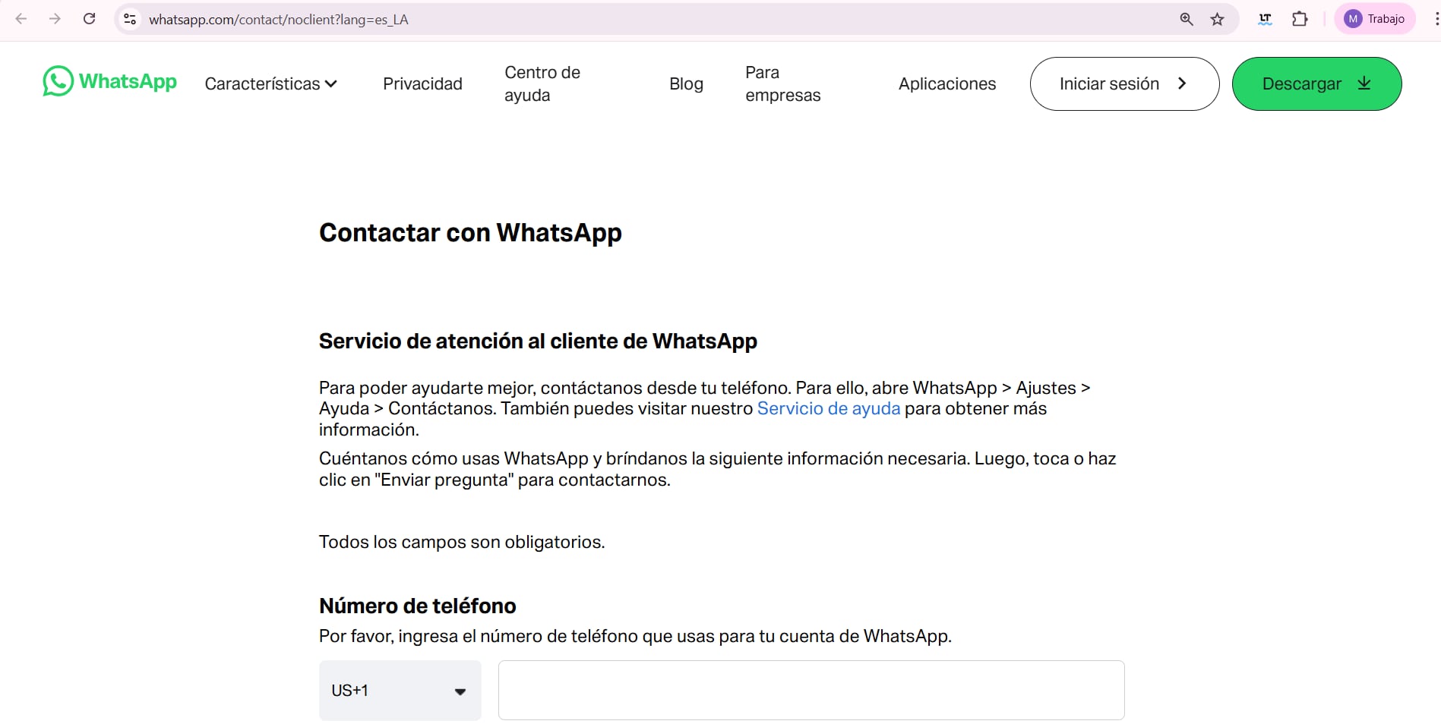Click the phone number input field
1441x724 pixels.
811,691
